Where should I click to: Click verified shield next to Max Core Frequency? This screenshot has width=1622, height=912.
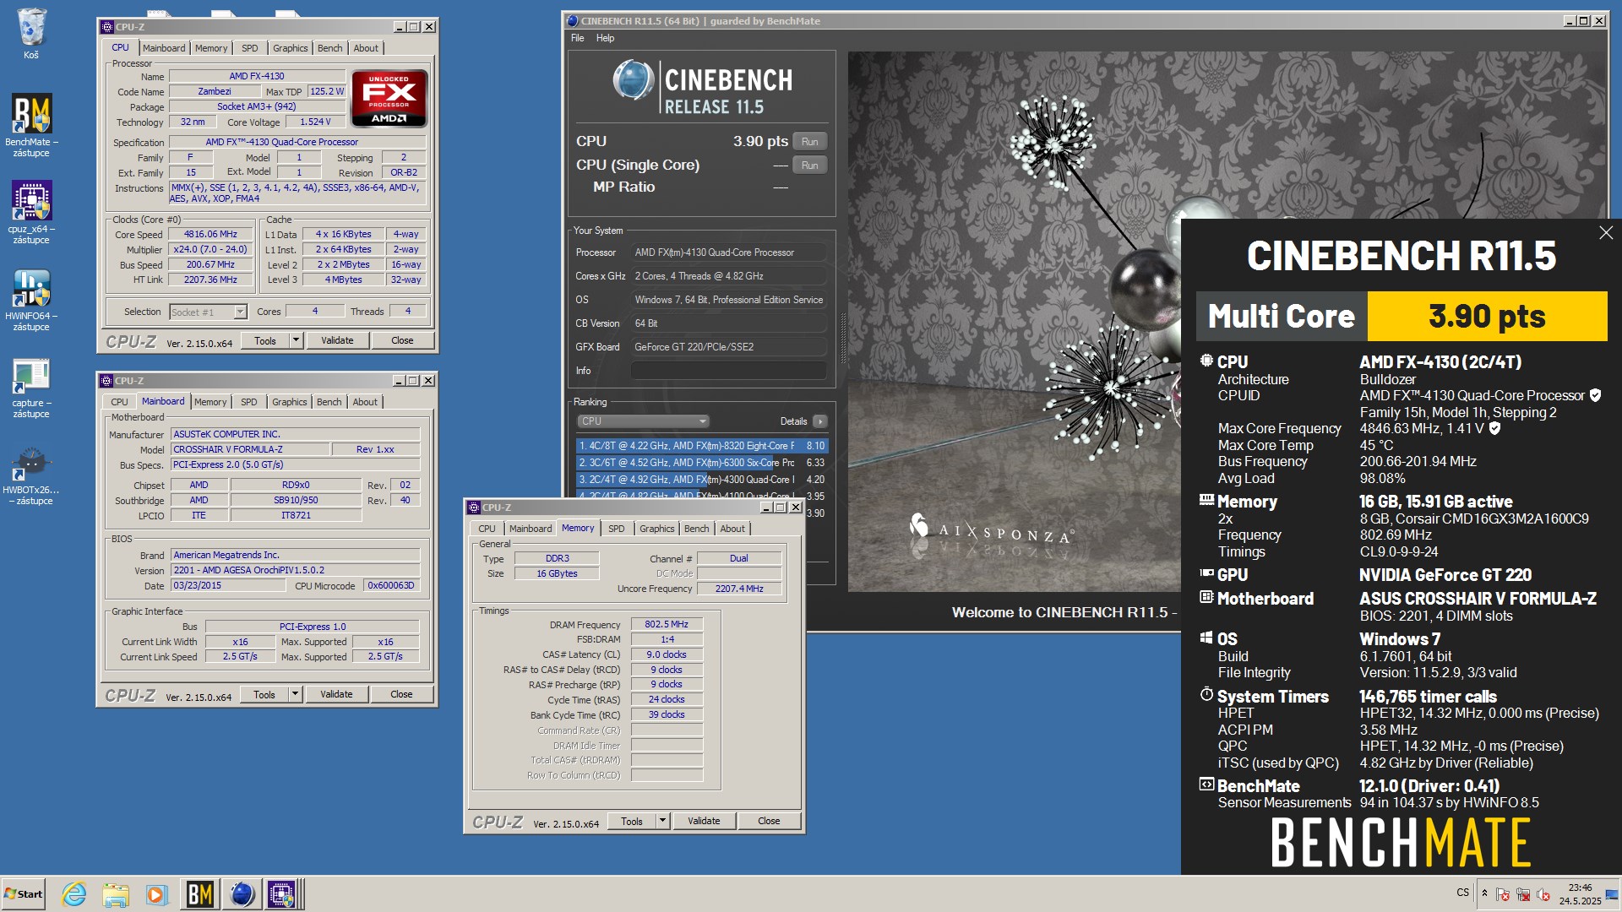pyautogui.click(x=1494, y=428)
